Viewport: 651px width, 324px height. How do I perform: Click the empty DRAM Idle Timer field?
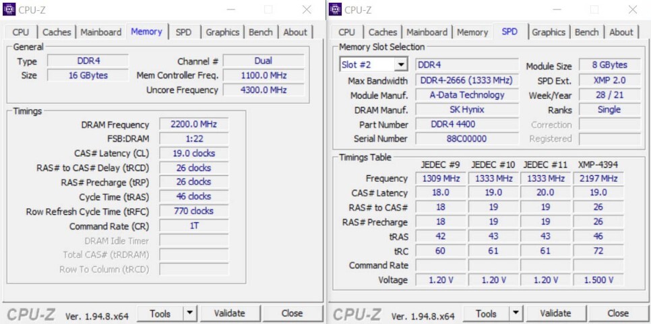pos(194,240)
